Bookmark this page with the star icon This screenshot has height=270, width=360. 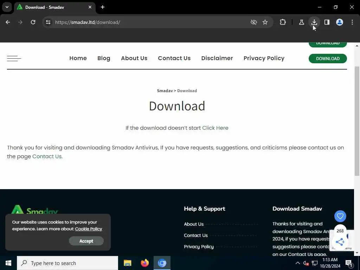265,22
